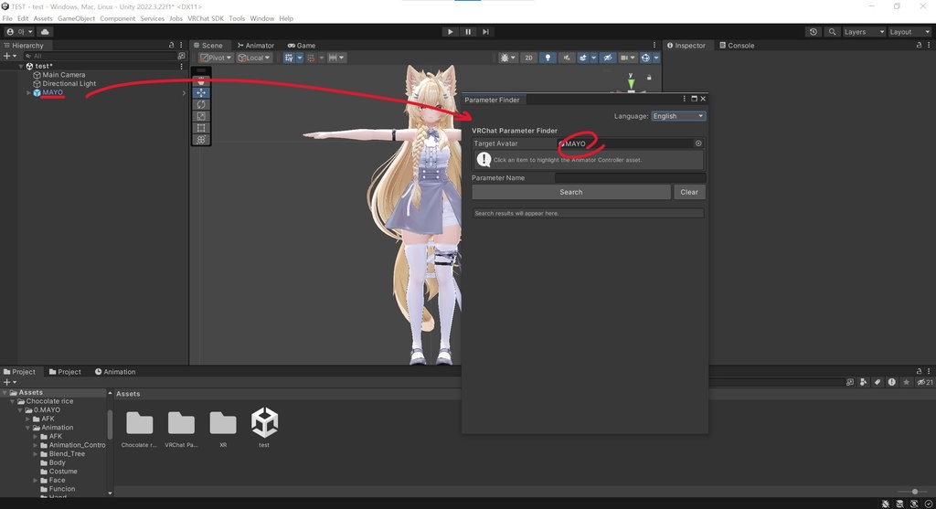Toggle scene audio button
936x509 pixels.
click(x=567, y=58)
